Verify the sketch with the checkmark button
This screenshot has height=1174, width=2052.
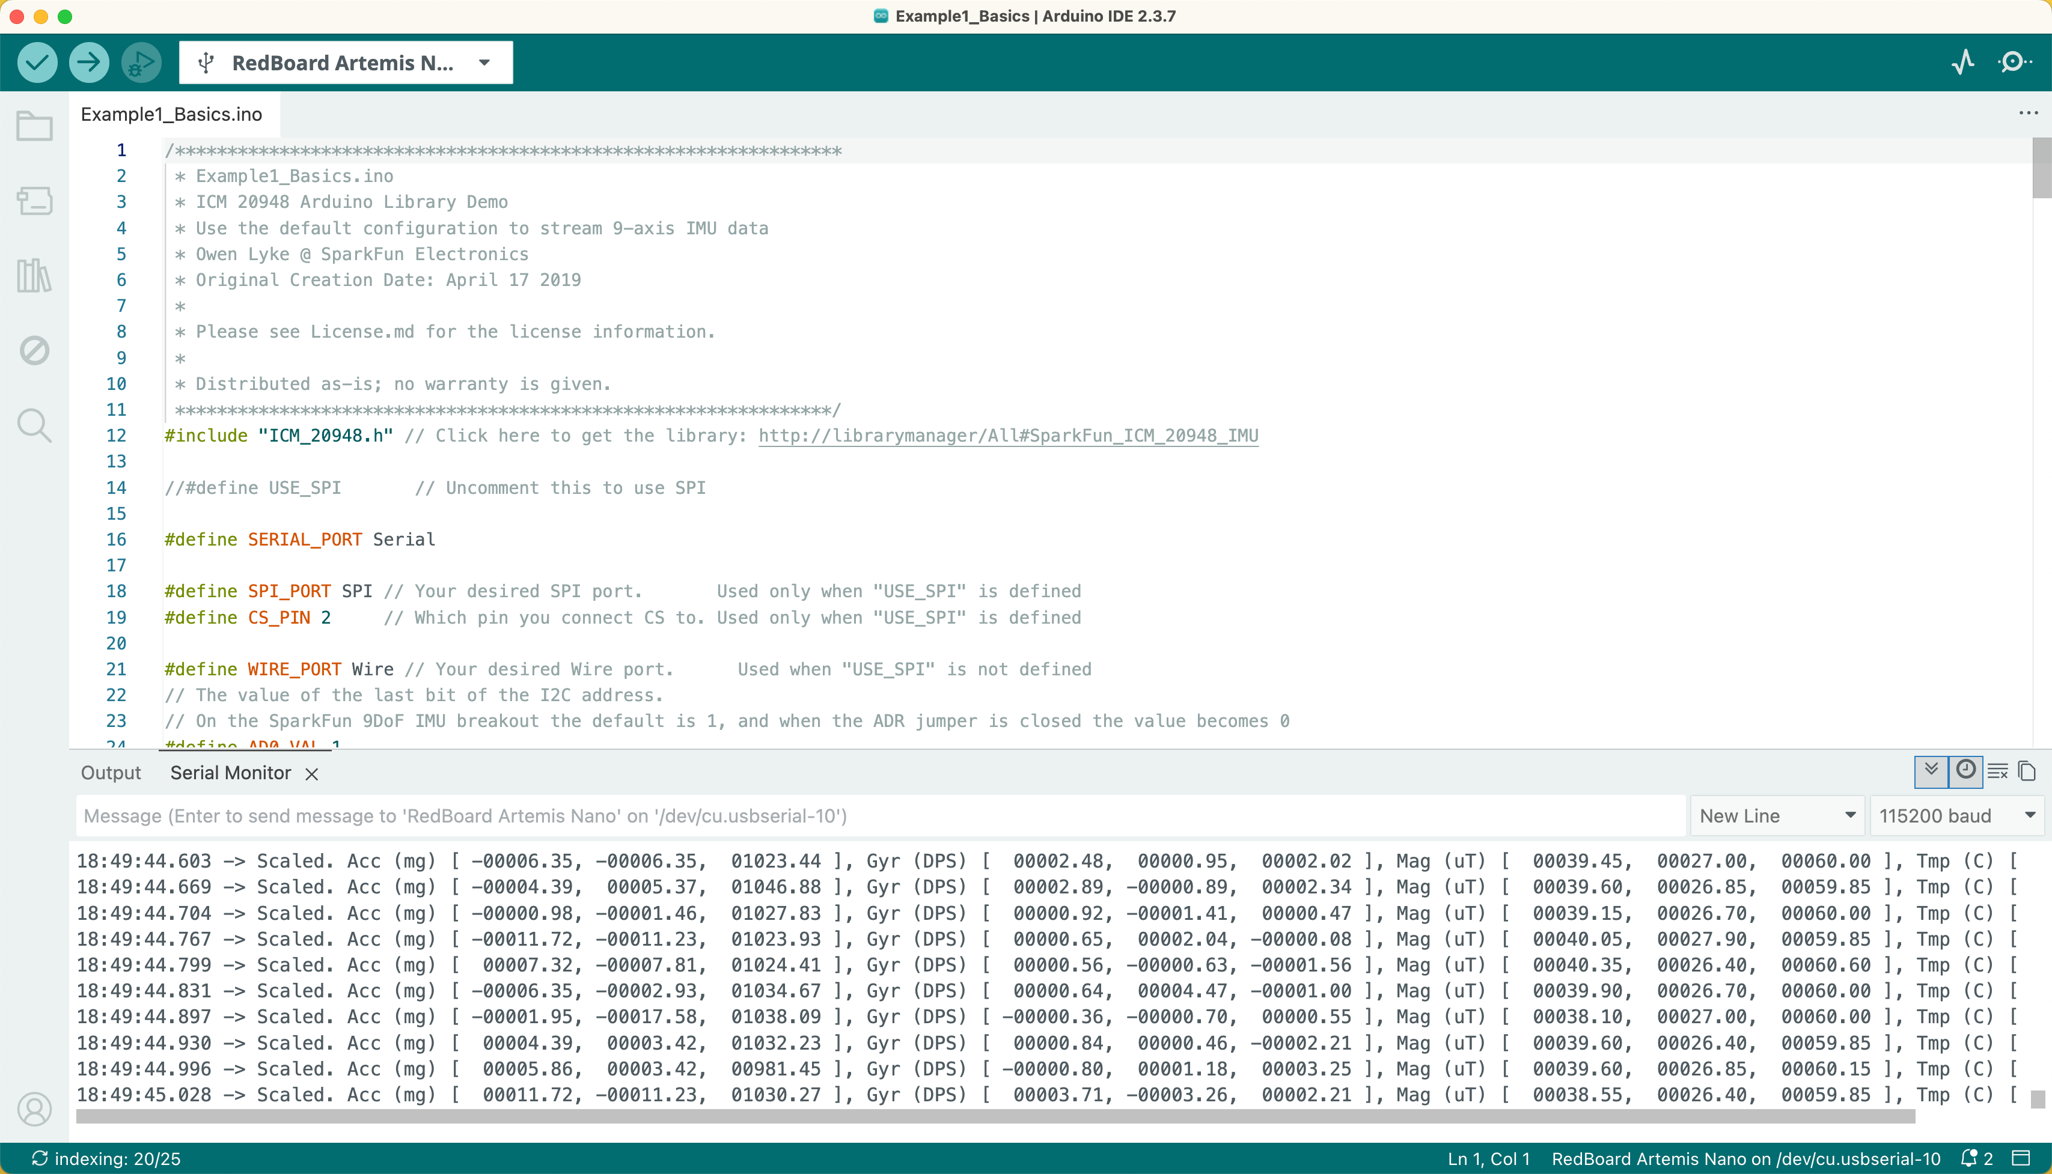point(37,61)
